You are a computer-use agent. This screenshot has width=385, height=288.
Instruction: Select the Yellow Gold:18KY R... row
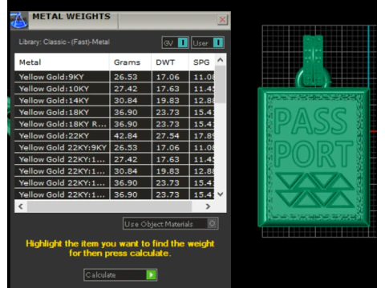point(115,124)
